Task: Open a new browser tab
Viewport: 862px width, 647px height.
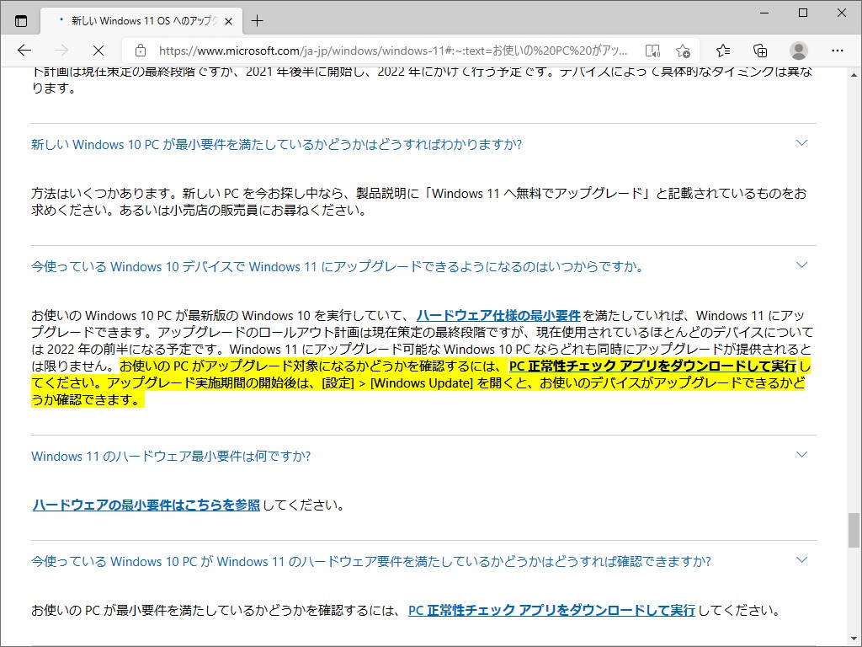Action: pyautogui.click(x=258, y=20)
